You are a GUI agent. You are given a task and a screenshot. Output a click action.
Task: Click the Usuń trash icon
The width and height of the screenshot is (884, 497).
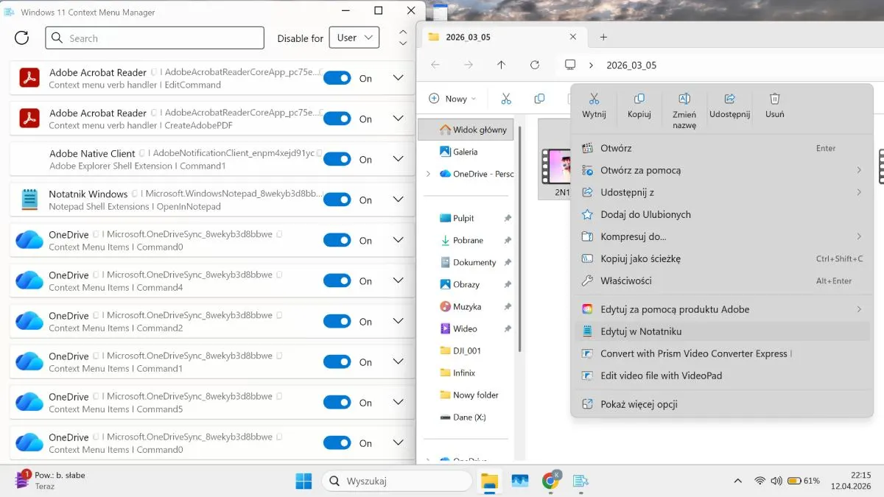pyautogui.click(x=774, y=99)
